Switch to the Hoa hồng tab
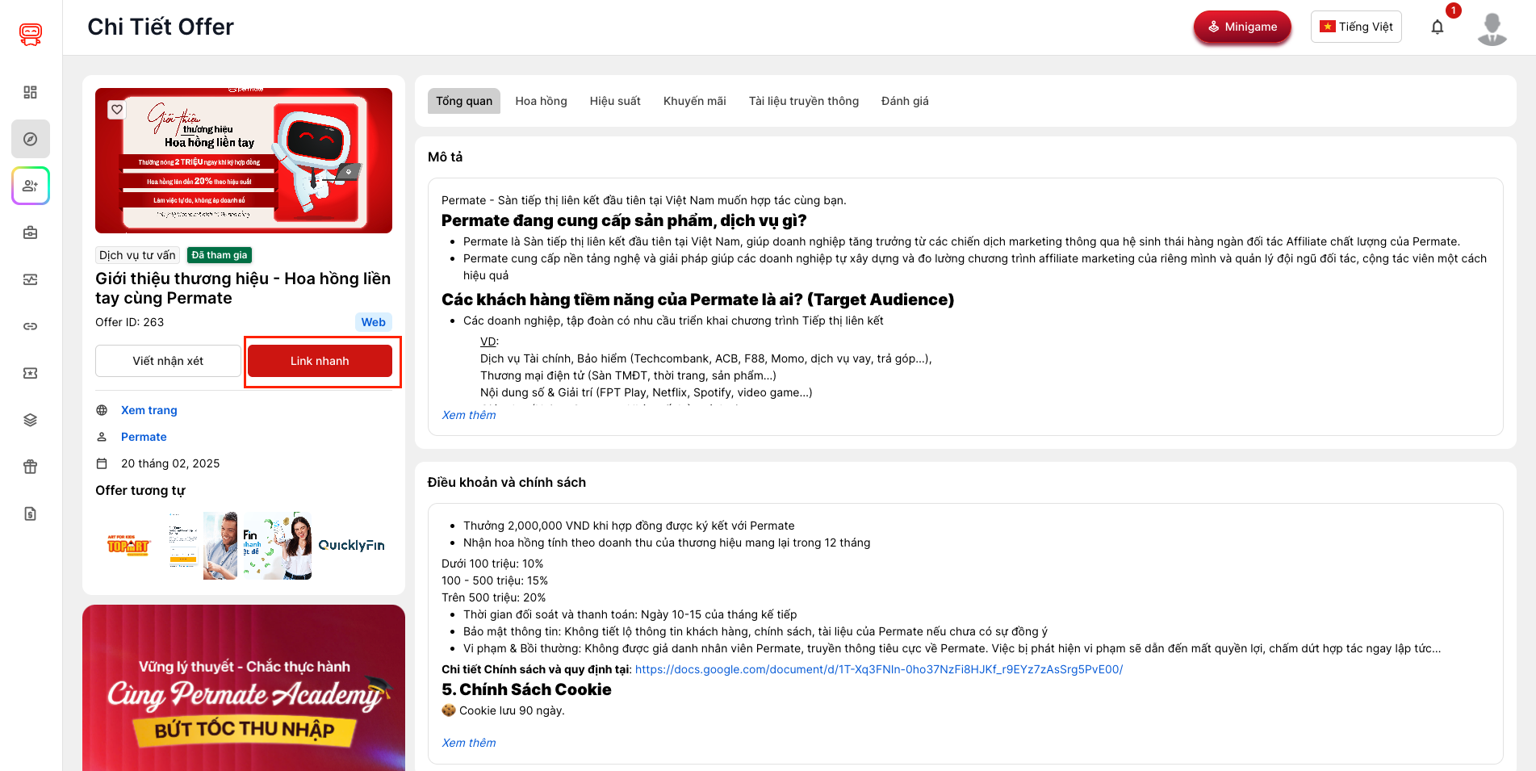 click(542, 101)
